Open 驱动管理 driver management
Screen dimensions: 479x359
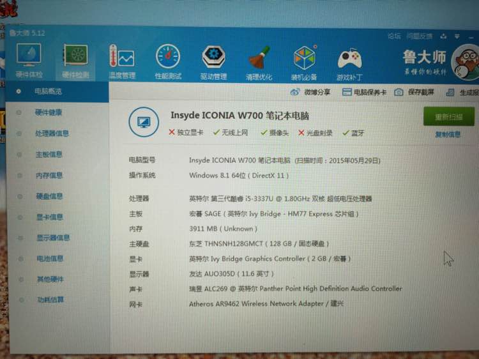click(213, 63)
